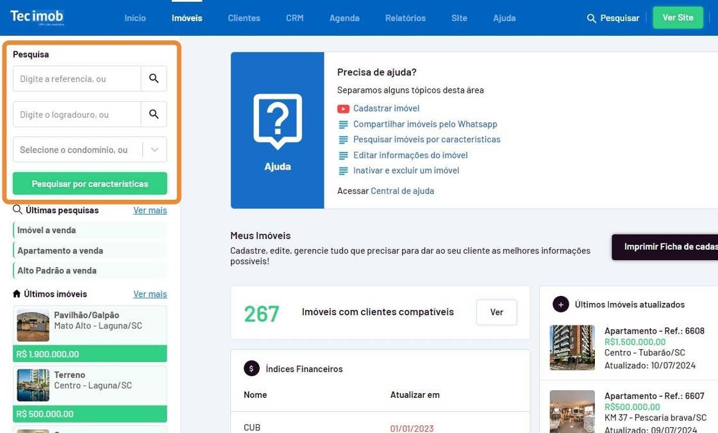Click the plus icon beside Últimos Imóveis atualizados
This screenshot has height=433, width=718.
[x=561, y=304]
